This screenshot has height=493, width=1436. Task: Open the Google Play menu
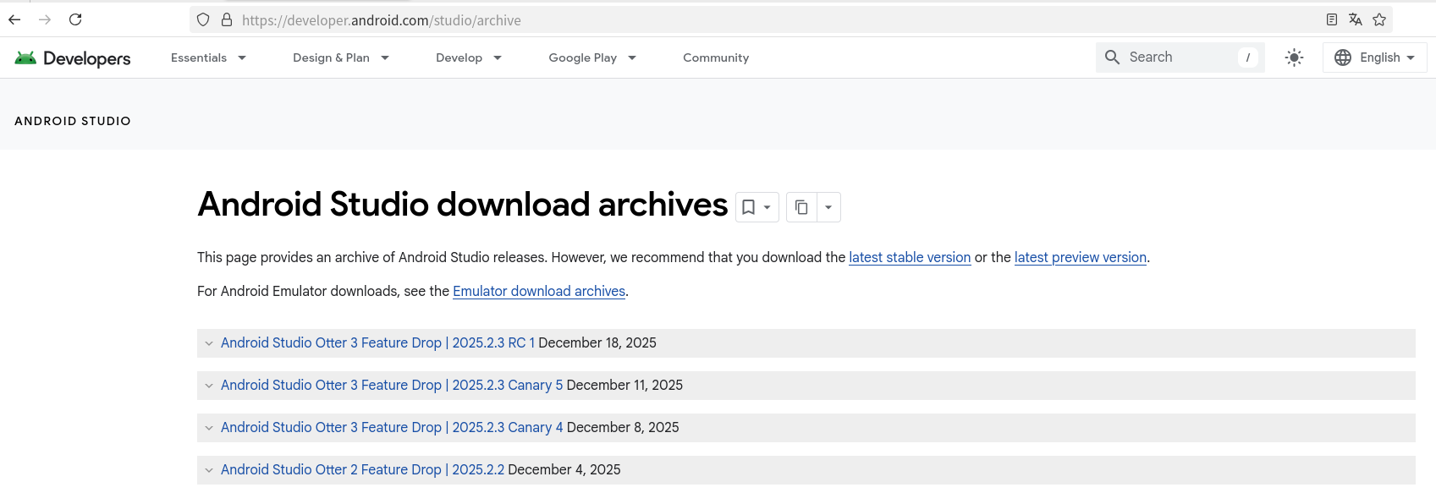click(592, 58)
